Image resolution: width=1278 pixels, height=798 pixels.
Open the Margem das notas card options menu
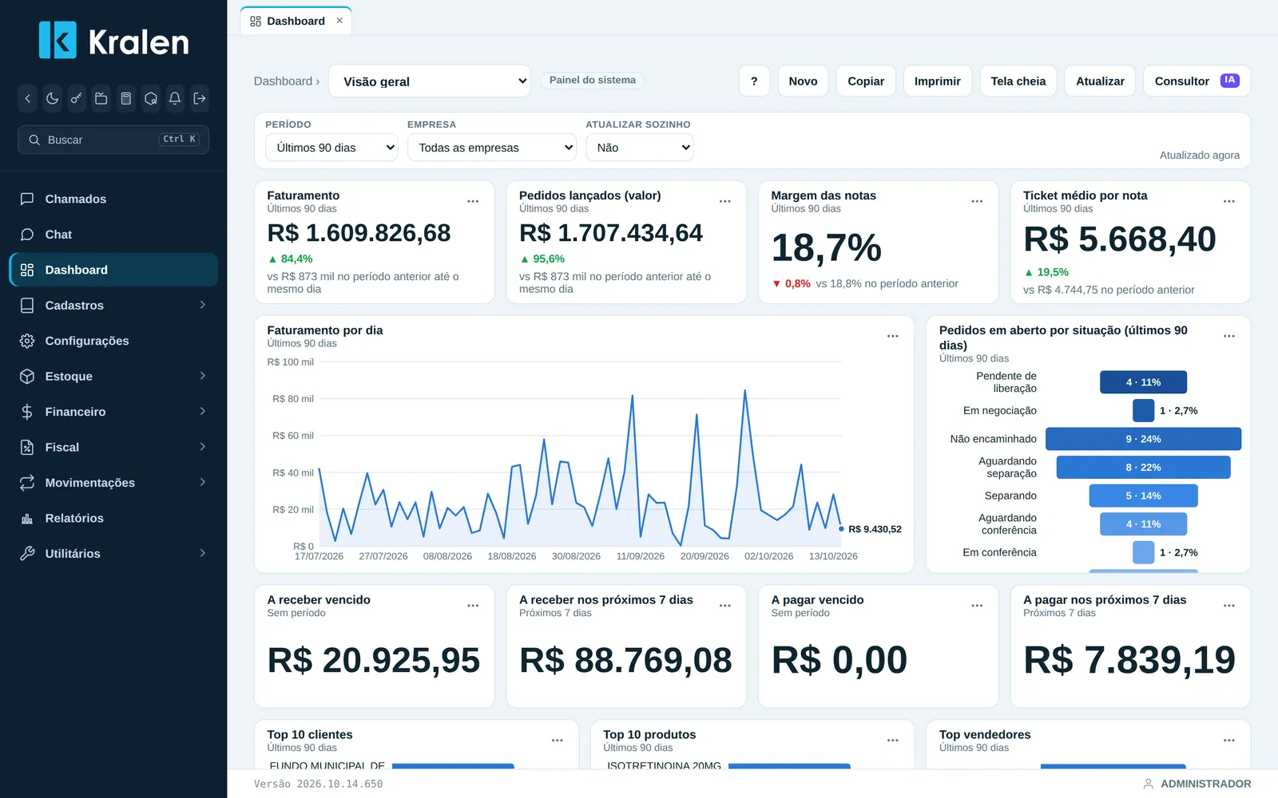977,201
